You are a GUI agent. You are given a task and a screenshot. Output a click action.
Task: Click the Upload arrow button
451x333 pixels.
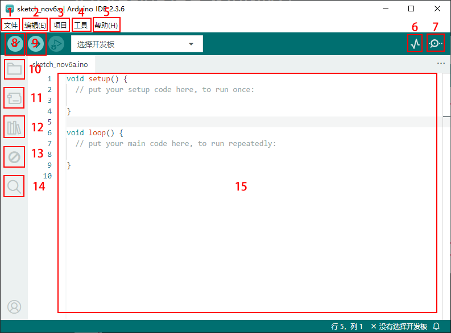pos(36,44)
